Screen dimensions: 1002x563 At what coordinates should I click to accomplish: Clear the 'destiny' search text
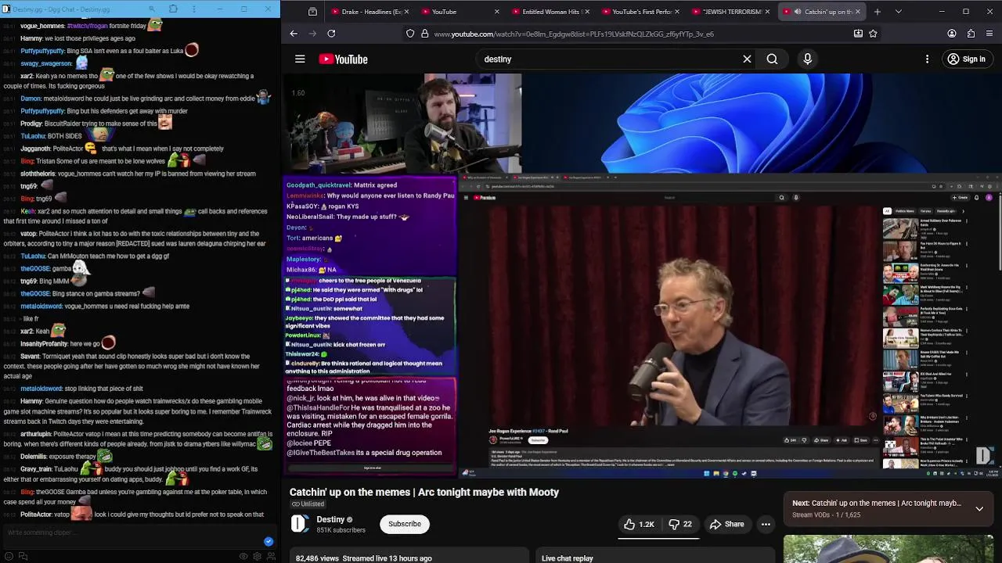[x=747, y=59]
